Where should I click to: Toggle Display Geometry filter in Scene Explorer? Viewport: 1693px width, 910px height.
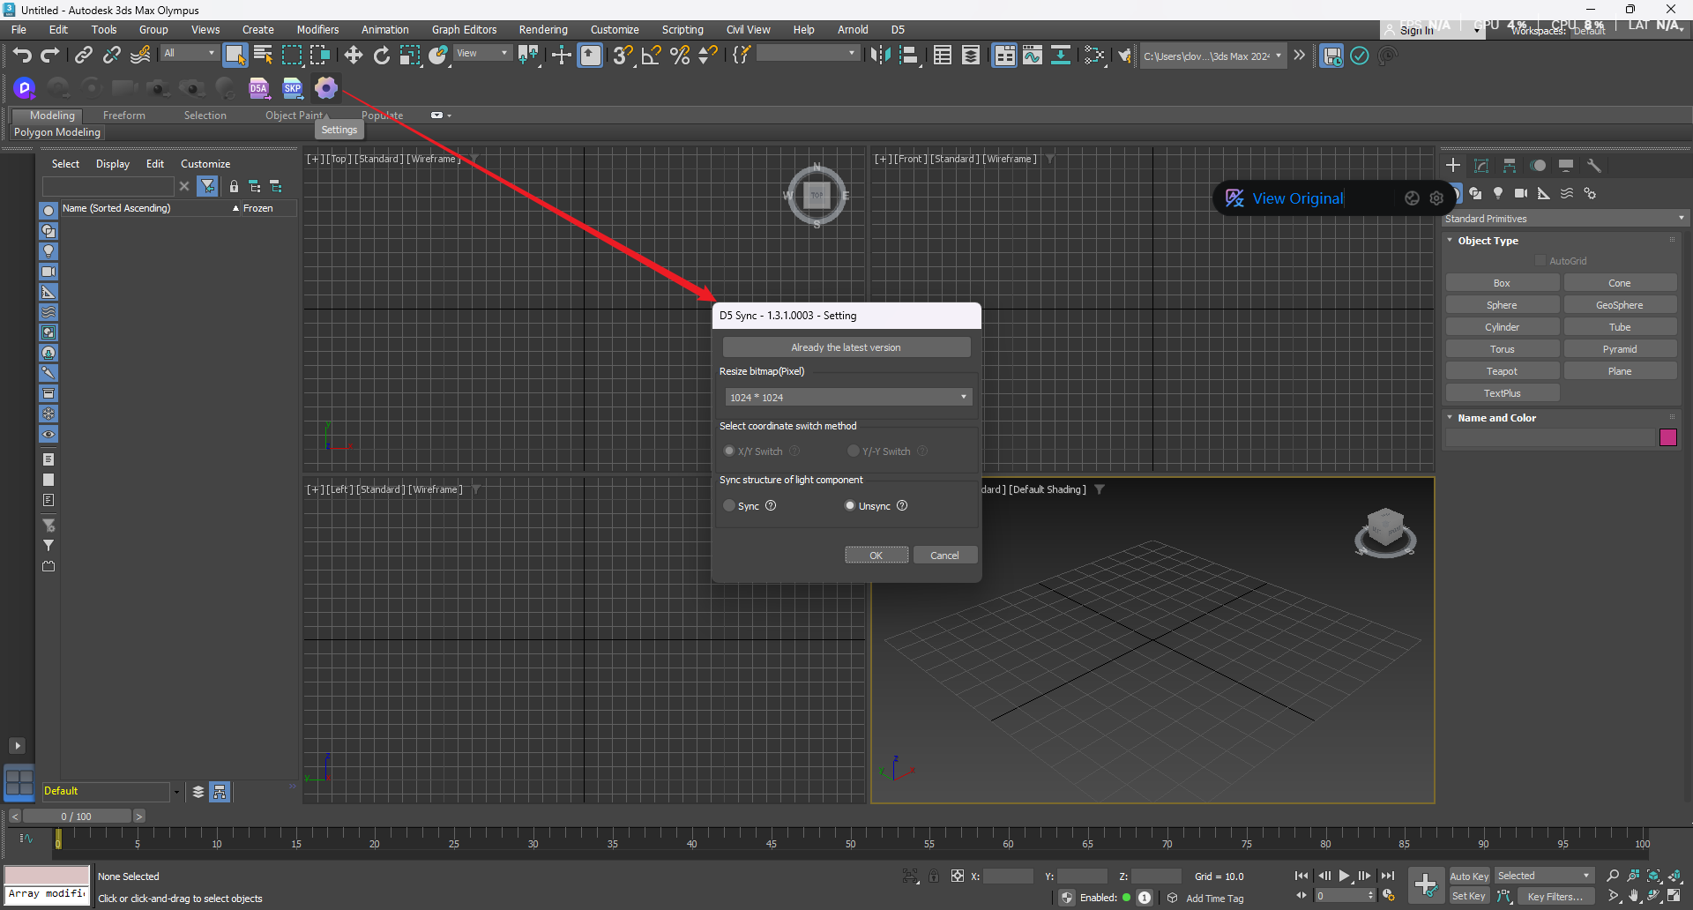pyautogui.click(x=48, y=211)
